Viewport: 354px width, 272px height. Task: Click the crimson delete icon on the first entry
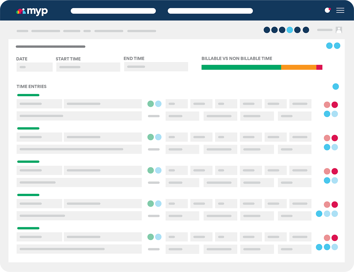(335, 105)
